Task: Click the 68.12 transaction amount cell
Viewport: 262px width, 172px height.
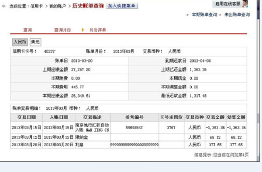Action: [x=215, y=137]
